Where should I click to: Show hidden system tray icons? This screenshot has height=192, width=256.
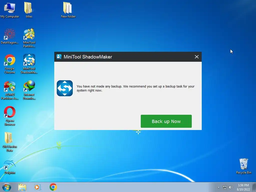218,187
